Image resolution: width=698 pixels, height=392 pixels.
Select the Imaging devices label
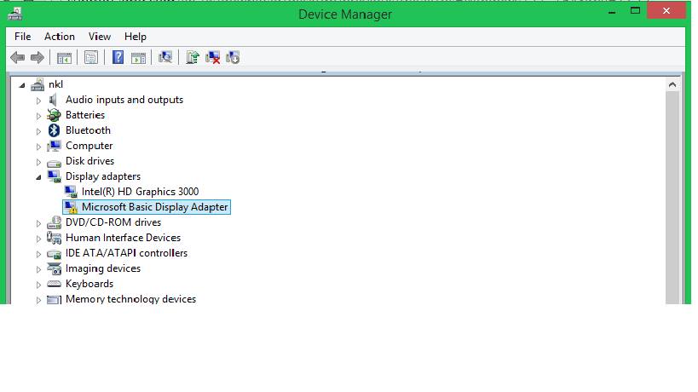tap(103, 268)
